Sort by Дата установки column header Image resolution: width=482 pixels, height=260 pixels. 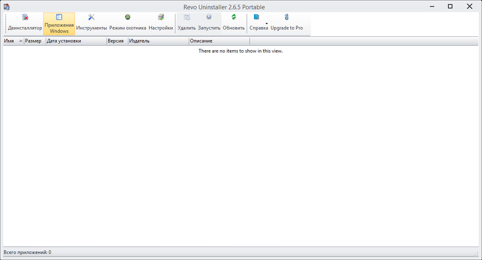click(76, 41)
